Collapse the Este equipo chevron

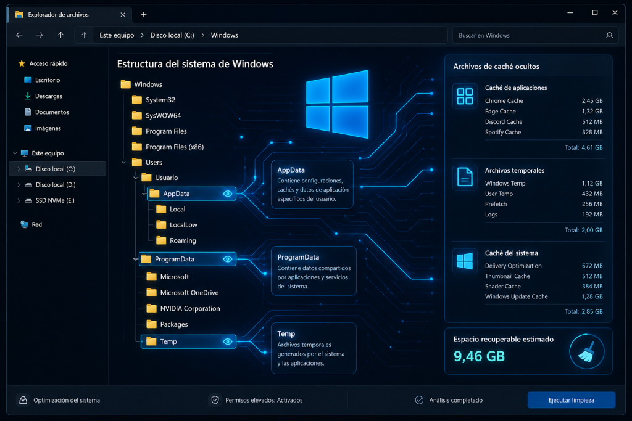point(15,153)
